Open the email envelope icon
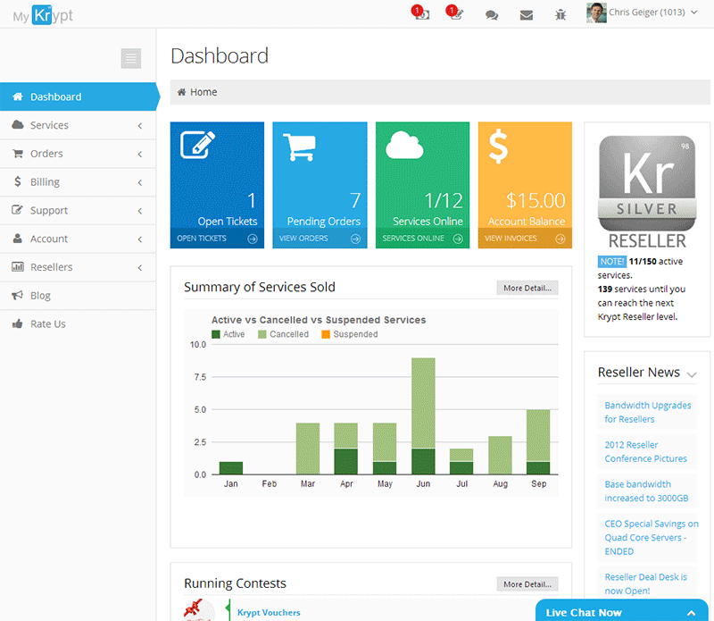 click(526, 14)
